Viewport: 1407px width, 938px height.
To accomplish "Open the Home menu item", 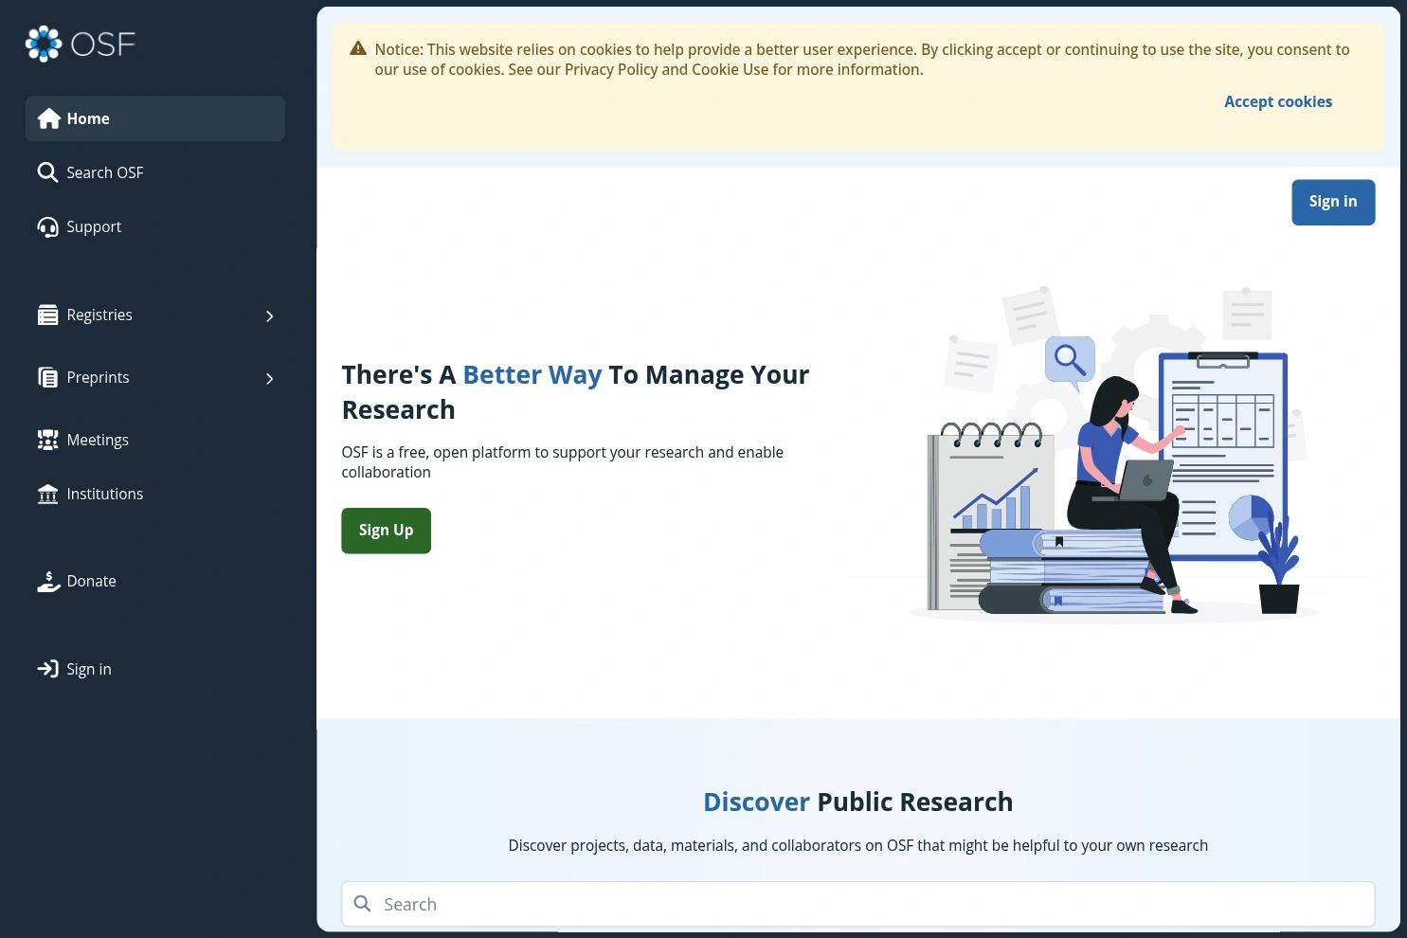I will click(155, 118).
